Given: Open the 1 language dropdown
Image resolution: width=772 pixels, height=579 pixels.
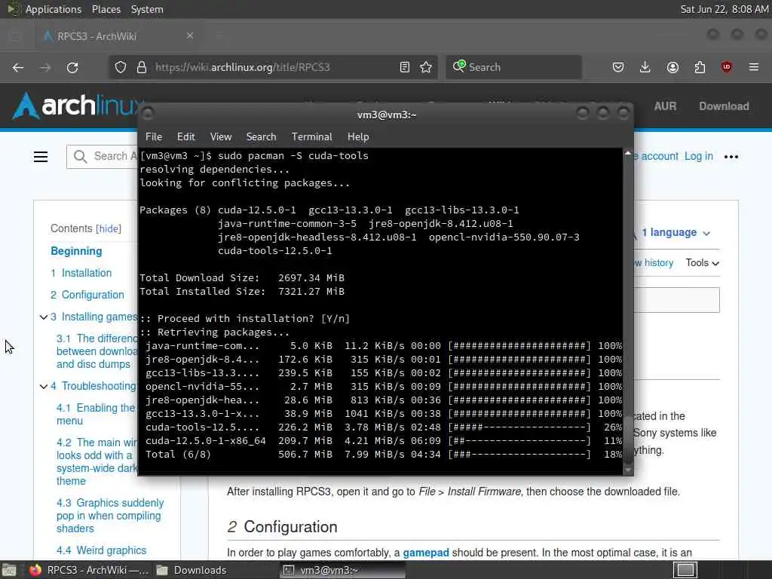Looking at the screenshot, I should (675, 232).
